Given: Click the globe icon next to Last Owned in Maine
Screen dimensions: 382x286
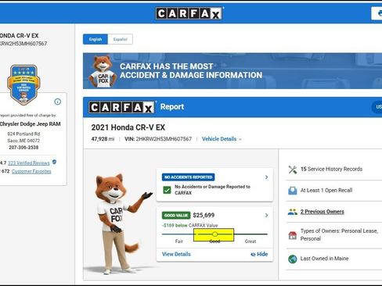Looking at the screenshot, I should 293,259.
